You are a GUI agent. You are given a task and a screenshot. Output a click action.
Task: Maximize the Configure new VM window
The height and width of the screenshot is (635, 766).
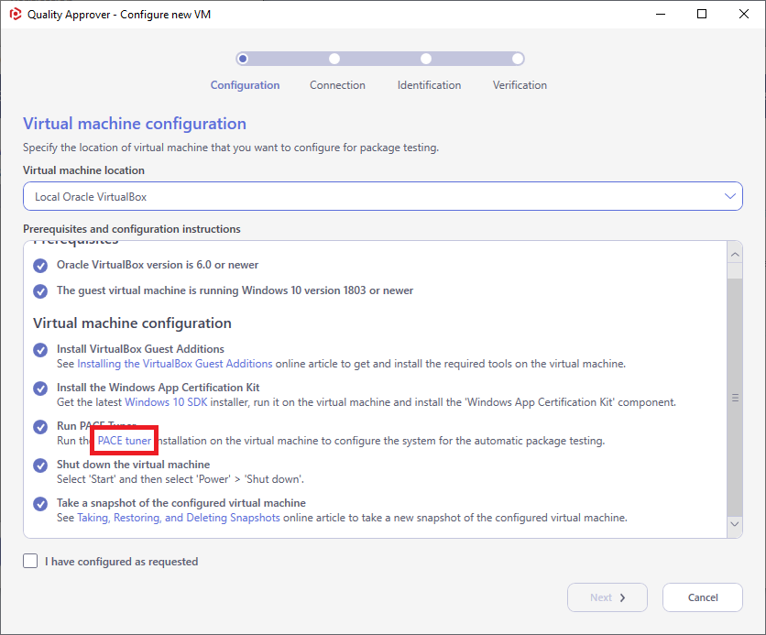coord(702,14)
